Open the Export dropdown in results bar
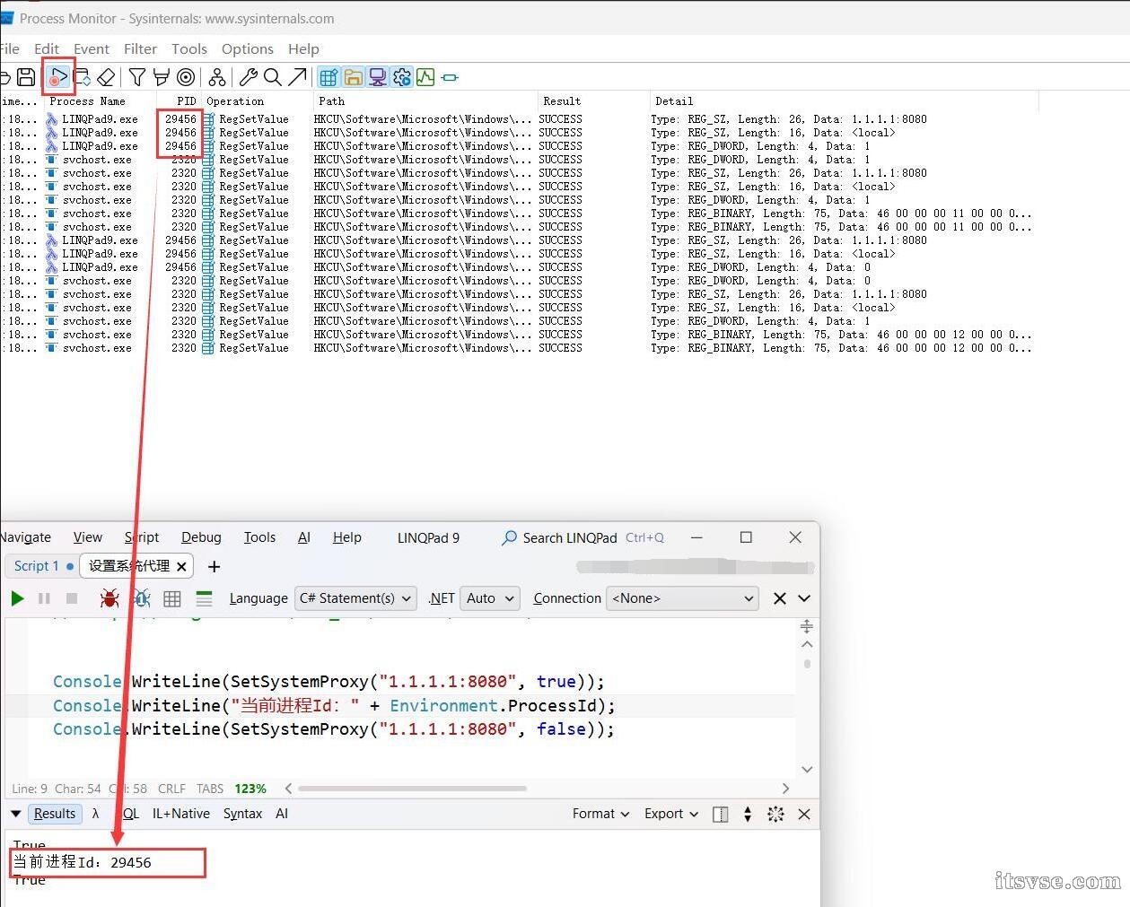This screenshot has width=1130, height=907. pos(671,814)
